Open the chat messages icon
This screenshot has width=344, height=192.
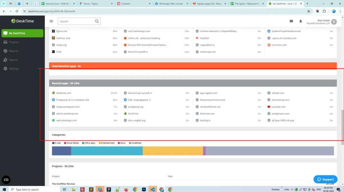[x=291, y=21]
